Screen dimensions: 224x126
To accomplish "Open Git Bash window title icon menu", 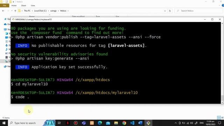I will [13, 20].
